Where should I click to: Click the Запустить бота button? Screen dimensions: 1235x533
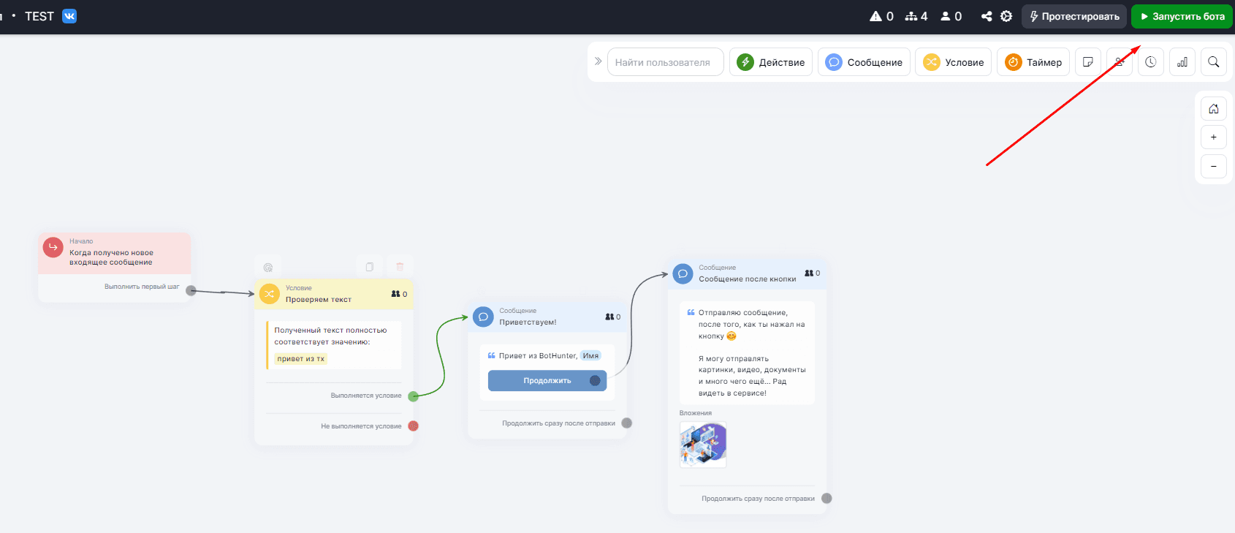click(x=1182, y=16)
